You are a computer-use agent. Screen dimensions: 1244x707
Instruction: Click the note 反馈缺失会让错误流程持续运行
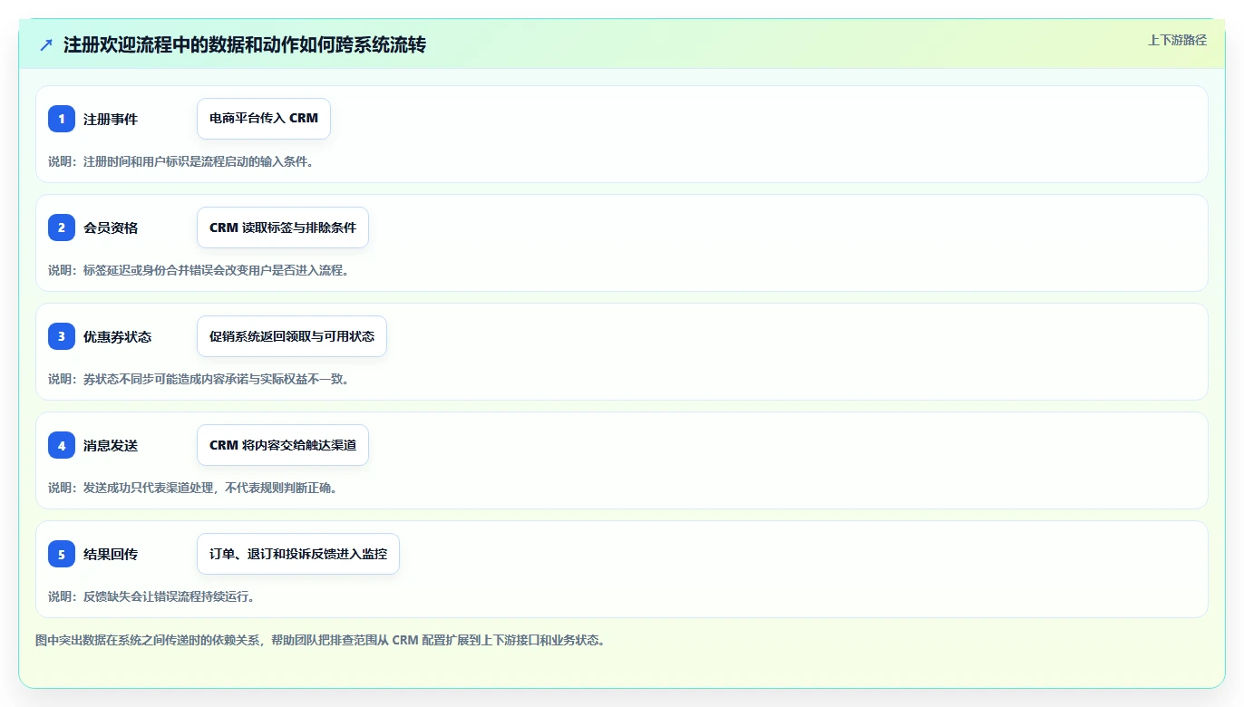click(x=151, y=596)
